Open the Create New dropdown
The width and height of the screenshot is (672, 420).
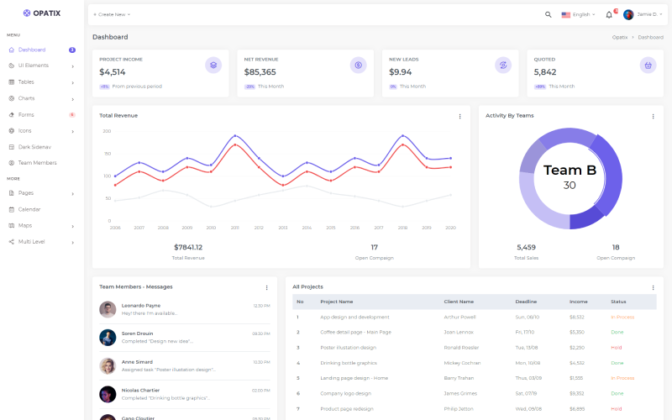point(112,14)
